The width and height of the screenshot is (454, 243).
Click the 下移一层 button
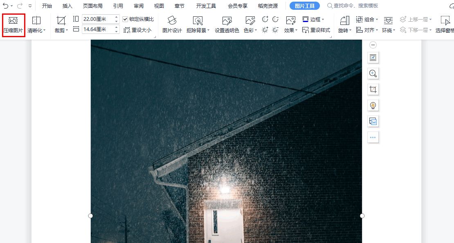416,30
